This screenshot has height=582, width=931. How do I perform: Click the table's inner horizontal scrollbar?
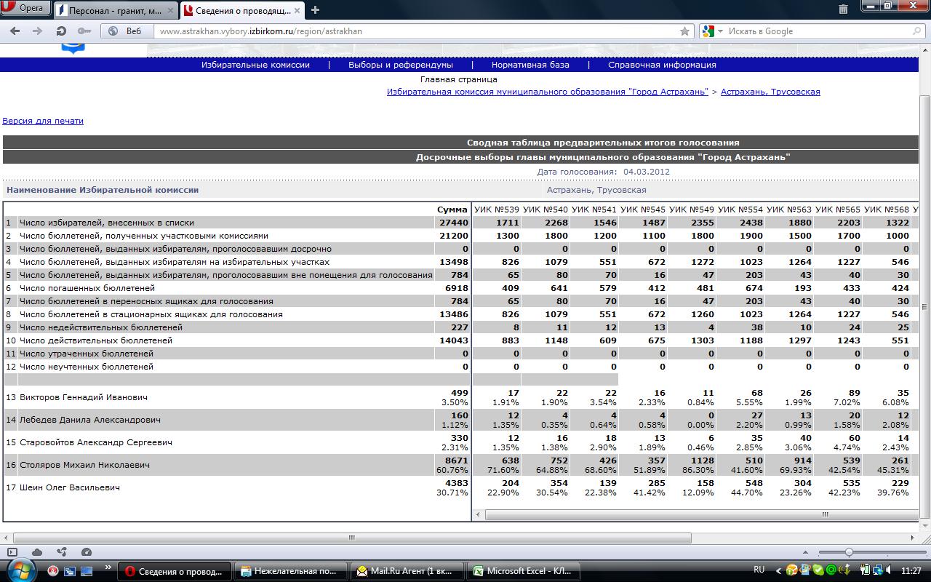tap(701, 514)
